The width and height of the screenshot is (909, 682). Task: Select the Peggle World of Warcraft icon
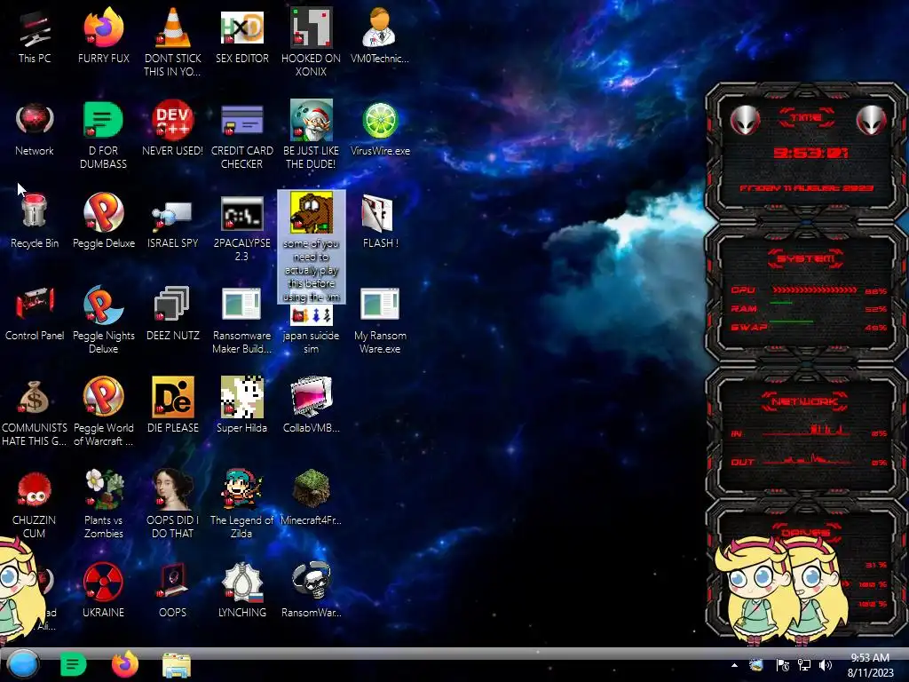pyautogui.click(x=103, y=397)
